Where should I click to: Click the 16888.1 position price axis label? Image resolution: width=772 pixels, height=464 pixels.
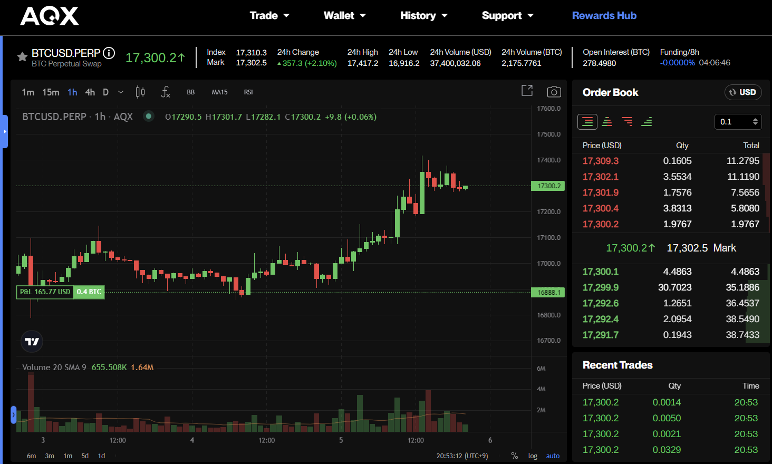point(548,292)
